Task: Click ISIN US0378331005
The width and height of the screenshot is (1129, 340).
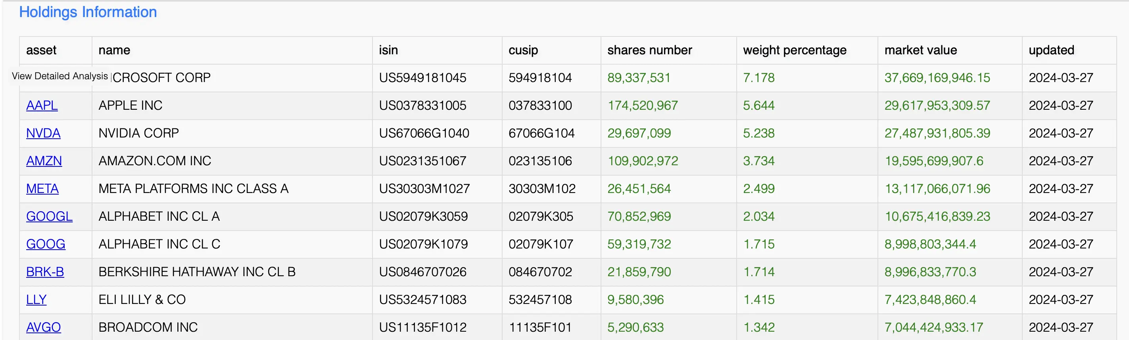Action: tap(422, 105)
